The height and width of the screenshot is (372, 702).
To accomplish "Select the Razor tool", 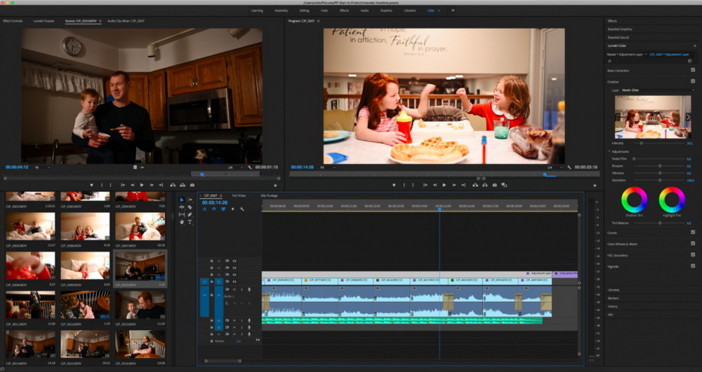I will (x=190, y=207).
